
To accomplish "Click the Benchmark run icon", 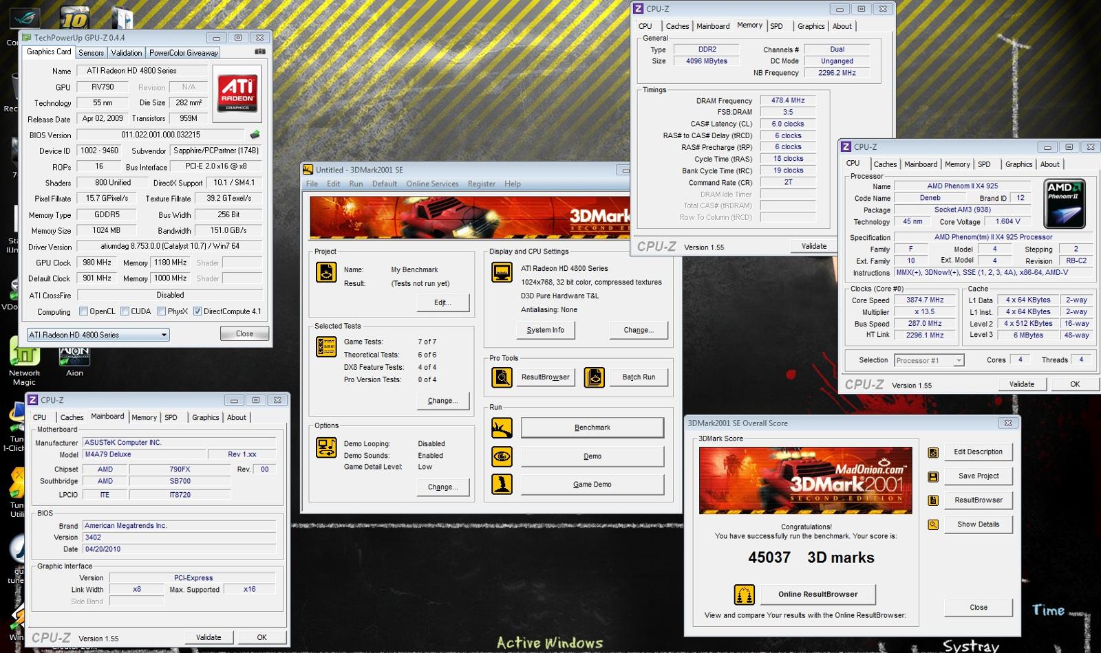I will (502, 428).
